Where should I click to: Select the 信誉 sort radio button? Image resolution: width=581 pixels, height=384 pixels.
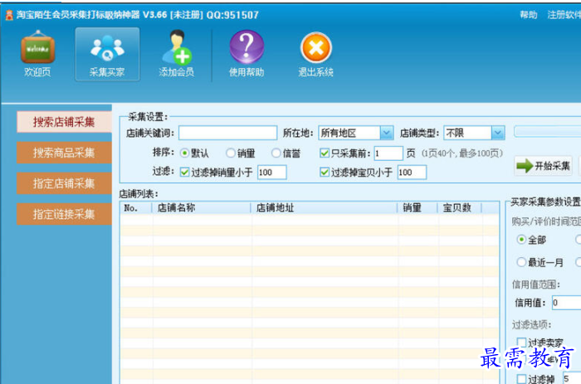coord(276,153)
